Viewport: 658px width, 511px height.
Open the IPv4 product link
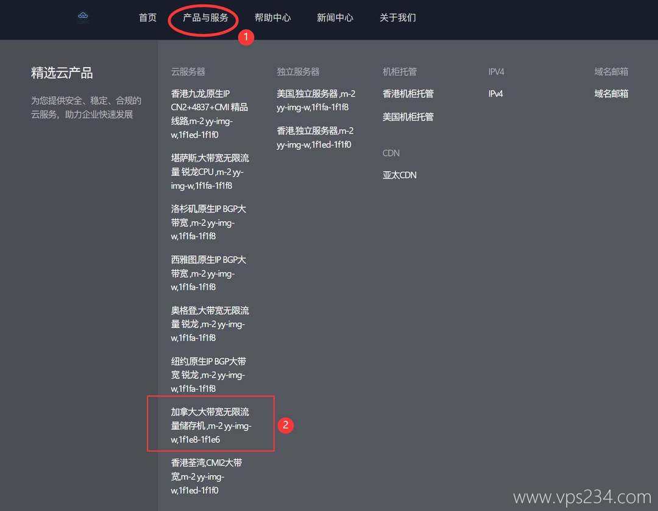(495, 94)
